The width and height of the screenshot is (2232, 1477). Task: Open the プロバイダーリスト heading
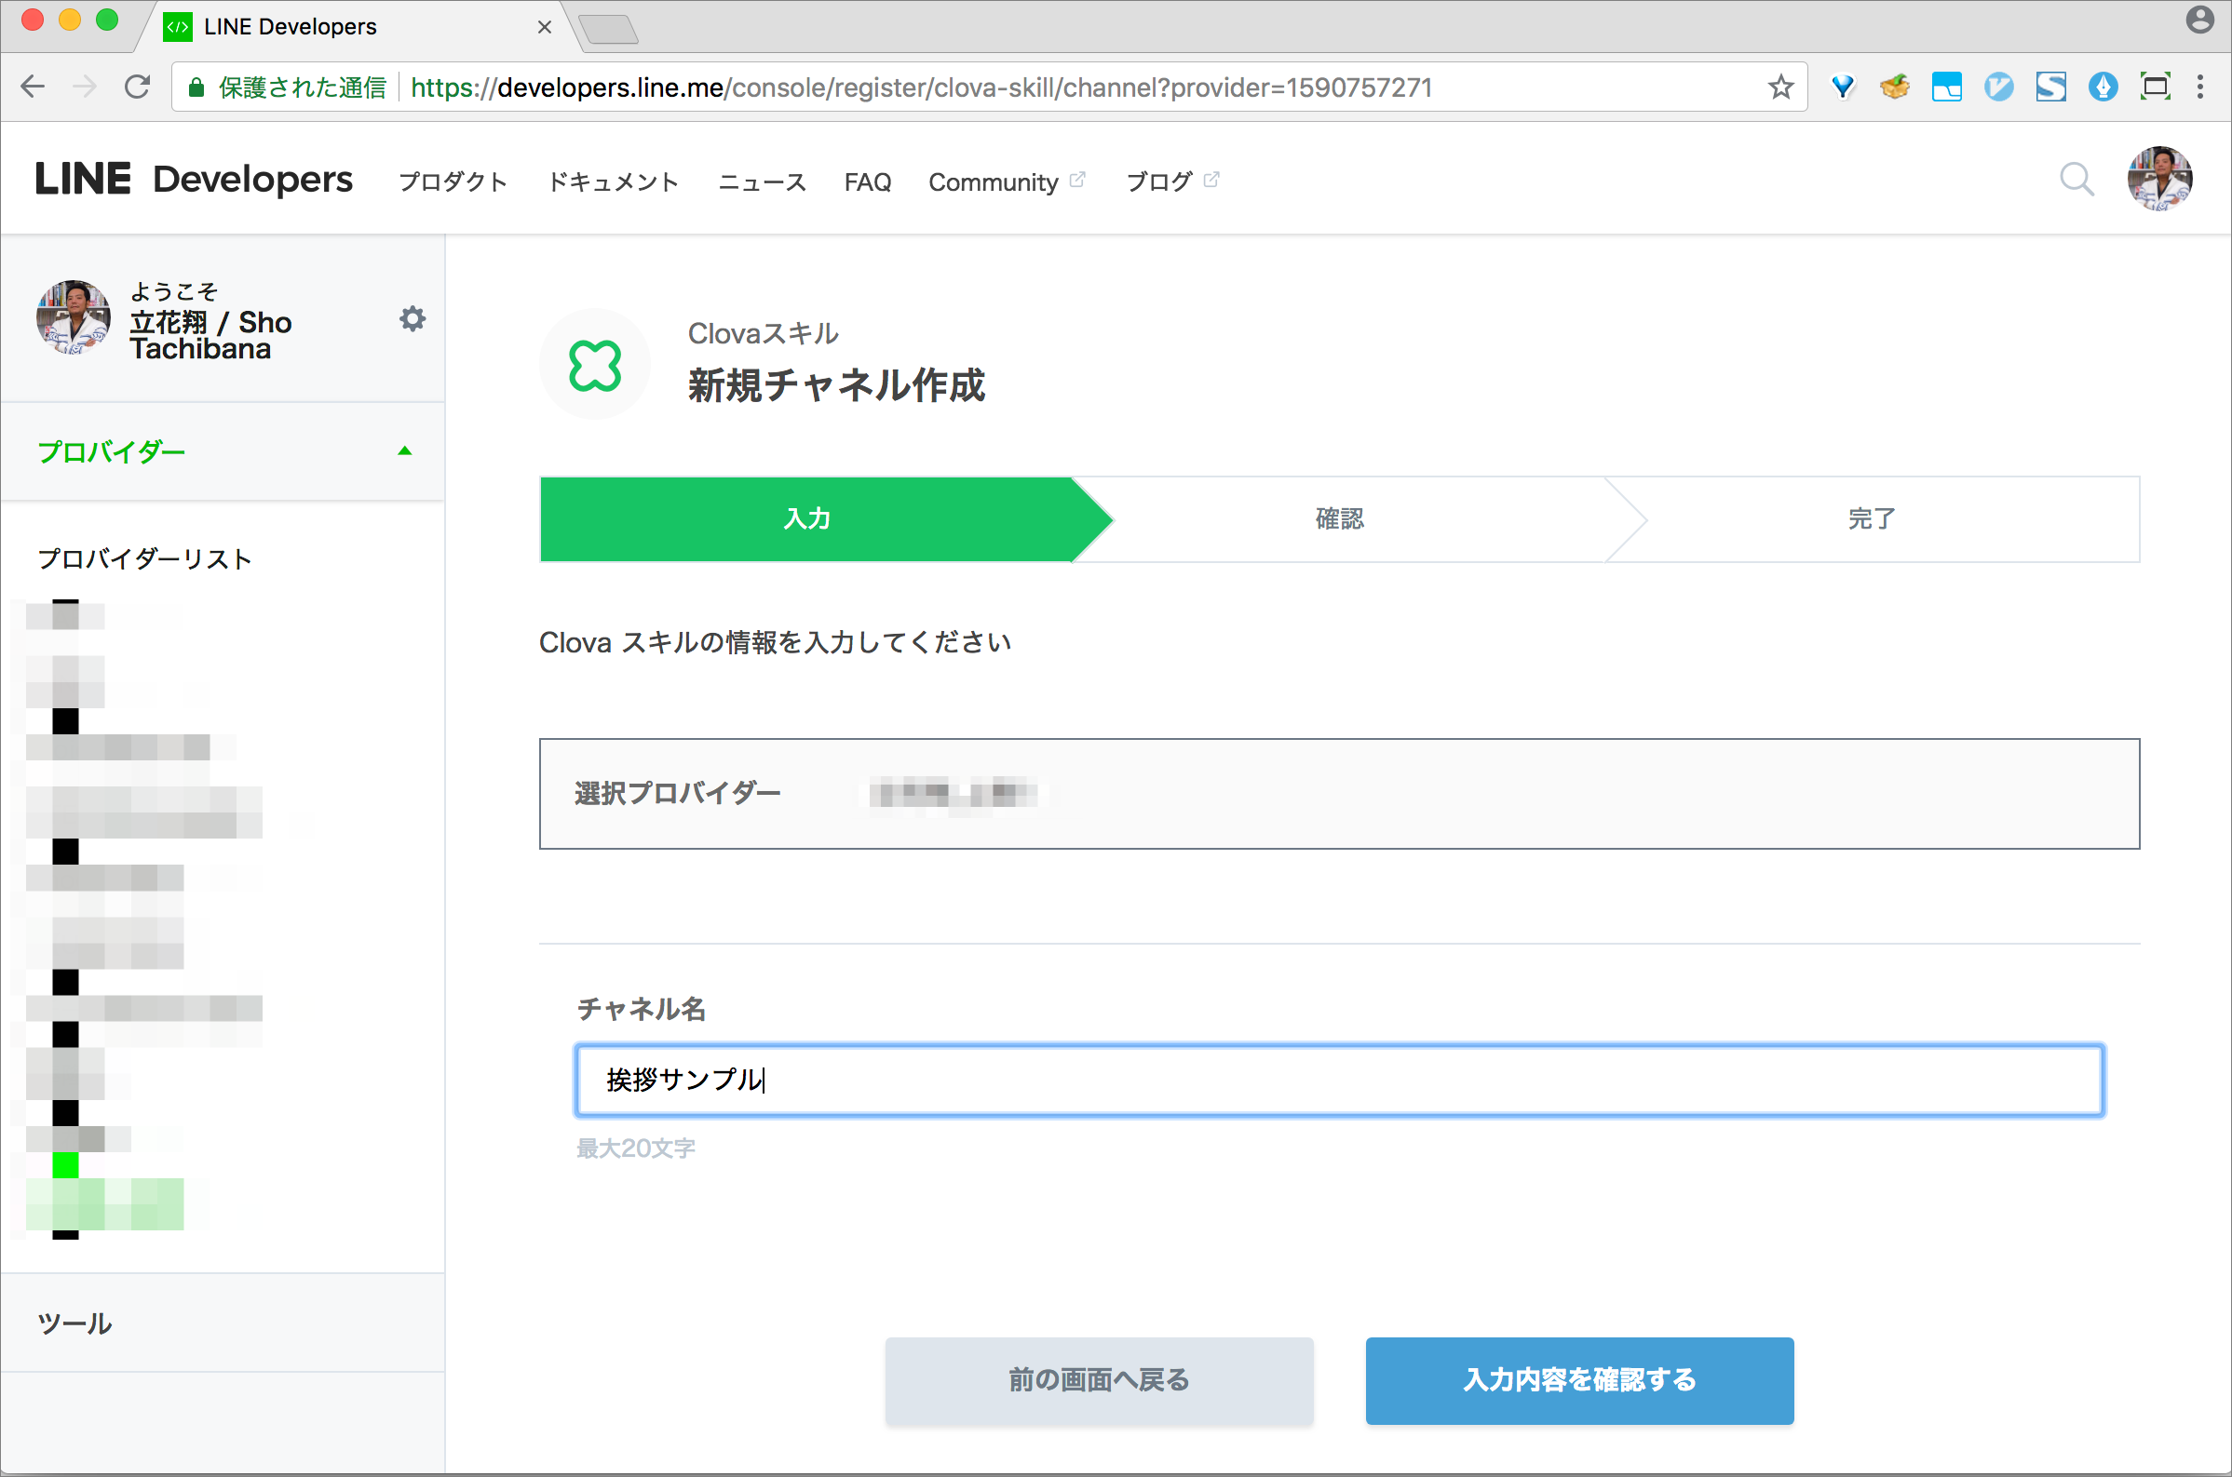click(x=145, y=558)
